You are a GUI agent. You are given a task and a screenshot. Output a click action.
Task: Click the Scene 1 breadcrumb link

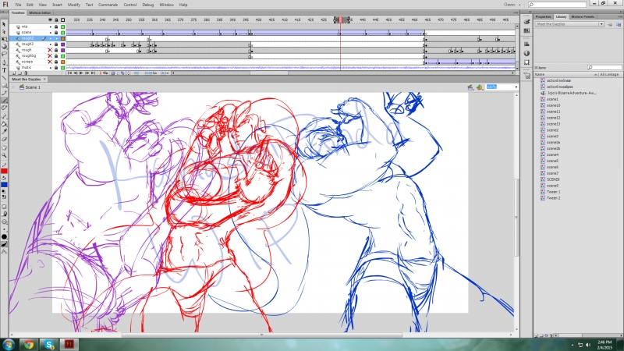coord(33,87)
